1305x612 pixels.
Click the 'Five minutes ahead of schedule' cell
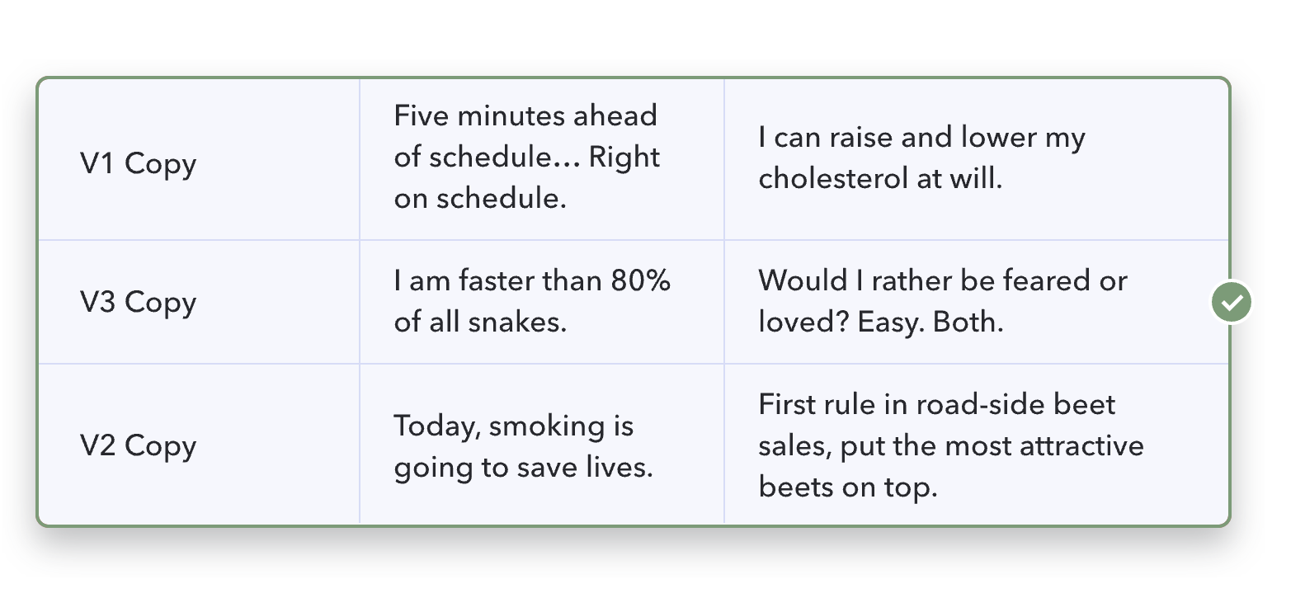click(x=542, y=160)
